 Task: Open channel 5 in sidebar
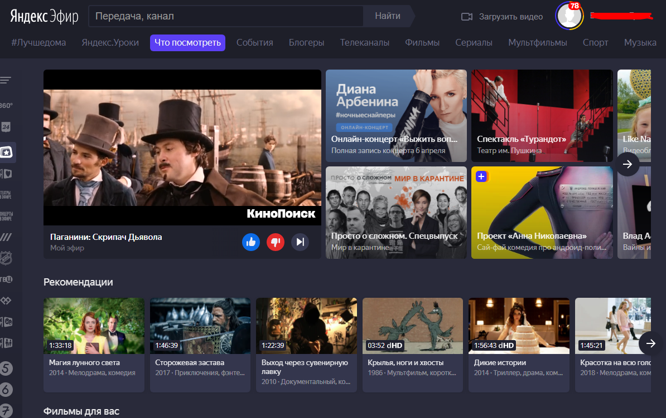[6, 368]
